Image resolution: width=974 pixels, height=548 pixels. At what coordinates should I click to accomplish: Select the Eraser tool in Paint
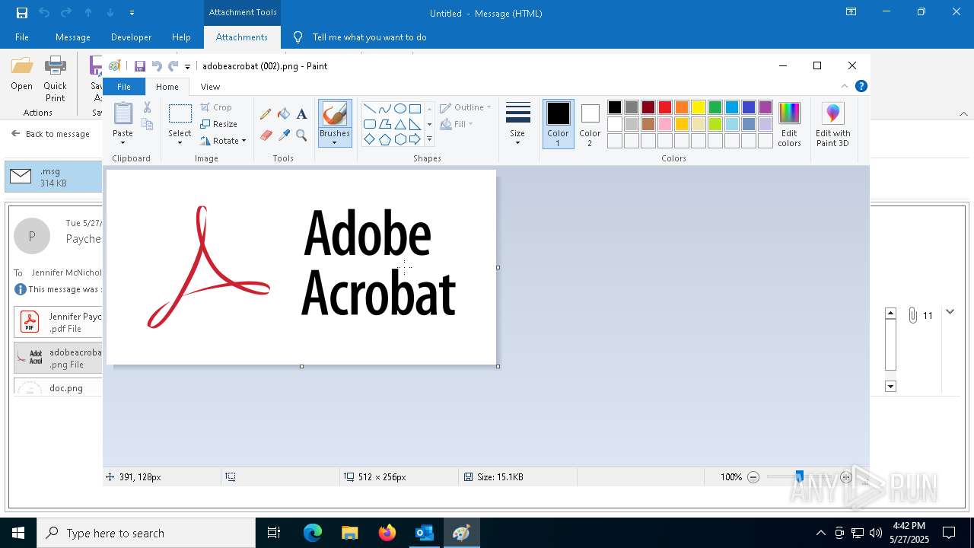(266, 135)
